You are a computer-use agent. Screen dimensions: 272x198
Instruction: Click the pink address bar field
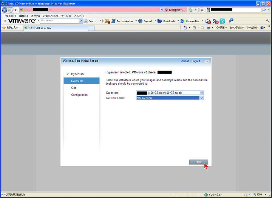(x=90, y=10)
